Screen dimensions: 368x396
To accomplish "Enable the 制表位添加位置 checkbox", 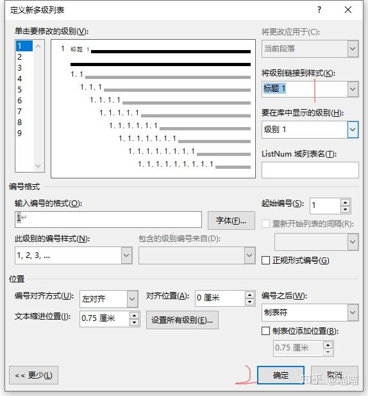I will [x=266, y=331].
